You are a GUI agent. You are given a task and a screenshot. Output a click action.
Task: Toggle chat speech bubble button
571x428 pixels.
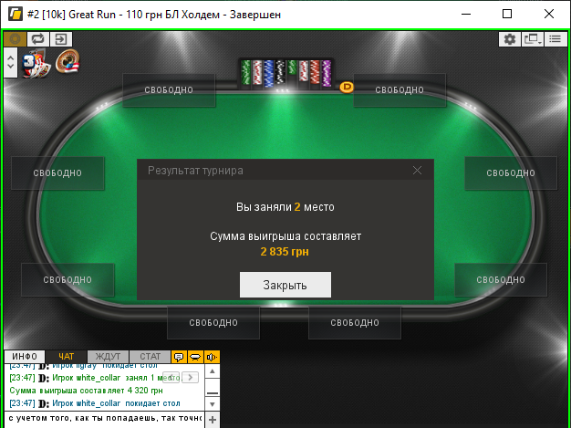pyautogui.click(x=179, y=357)
